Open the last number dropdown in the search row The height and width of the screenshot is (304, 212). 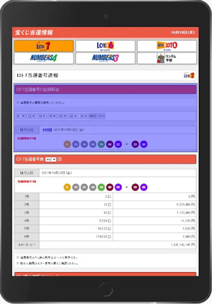(x=83, y=116)
